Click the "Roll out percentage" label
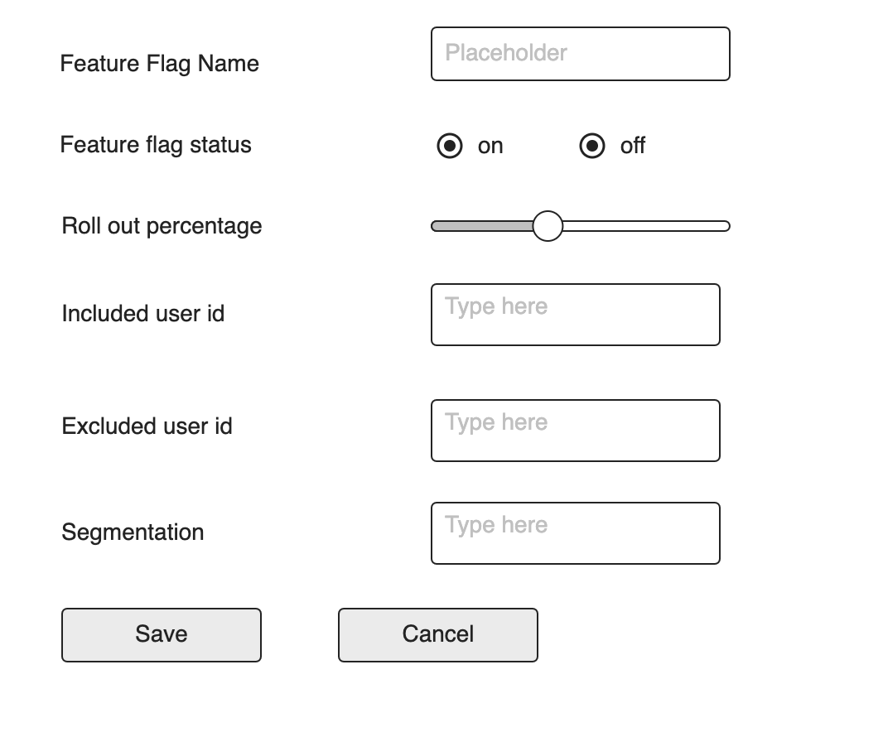The height and width of the screenshot is (732, 883). 161,225
